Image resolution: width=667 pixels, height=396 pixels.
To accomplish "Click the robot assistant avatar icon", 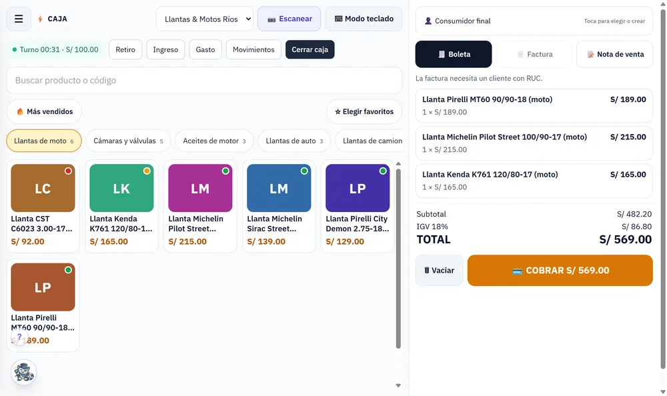I will [23, 372].
